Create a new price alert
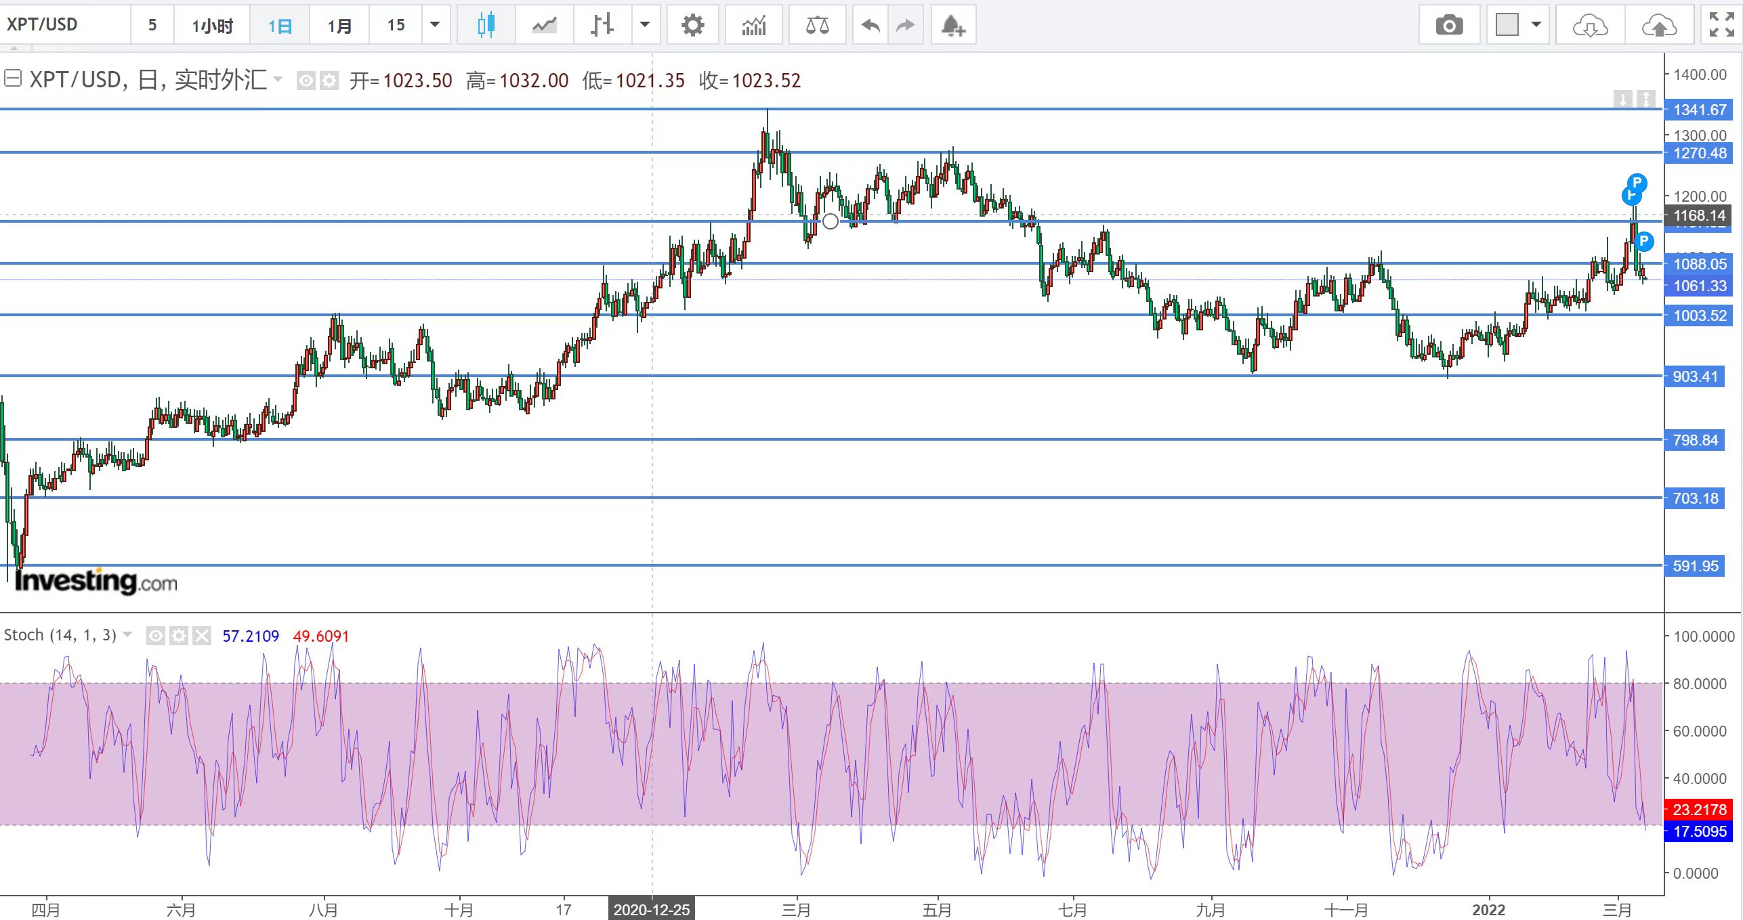 click(x=953, y=26)
